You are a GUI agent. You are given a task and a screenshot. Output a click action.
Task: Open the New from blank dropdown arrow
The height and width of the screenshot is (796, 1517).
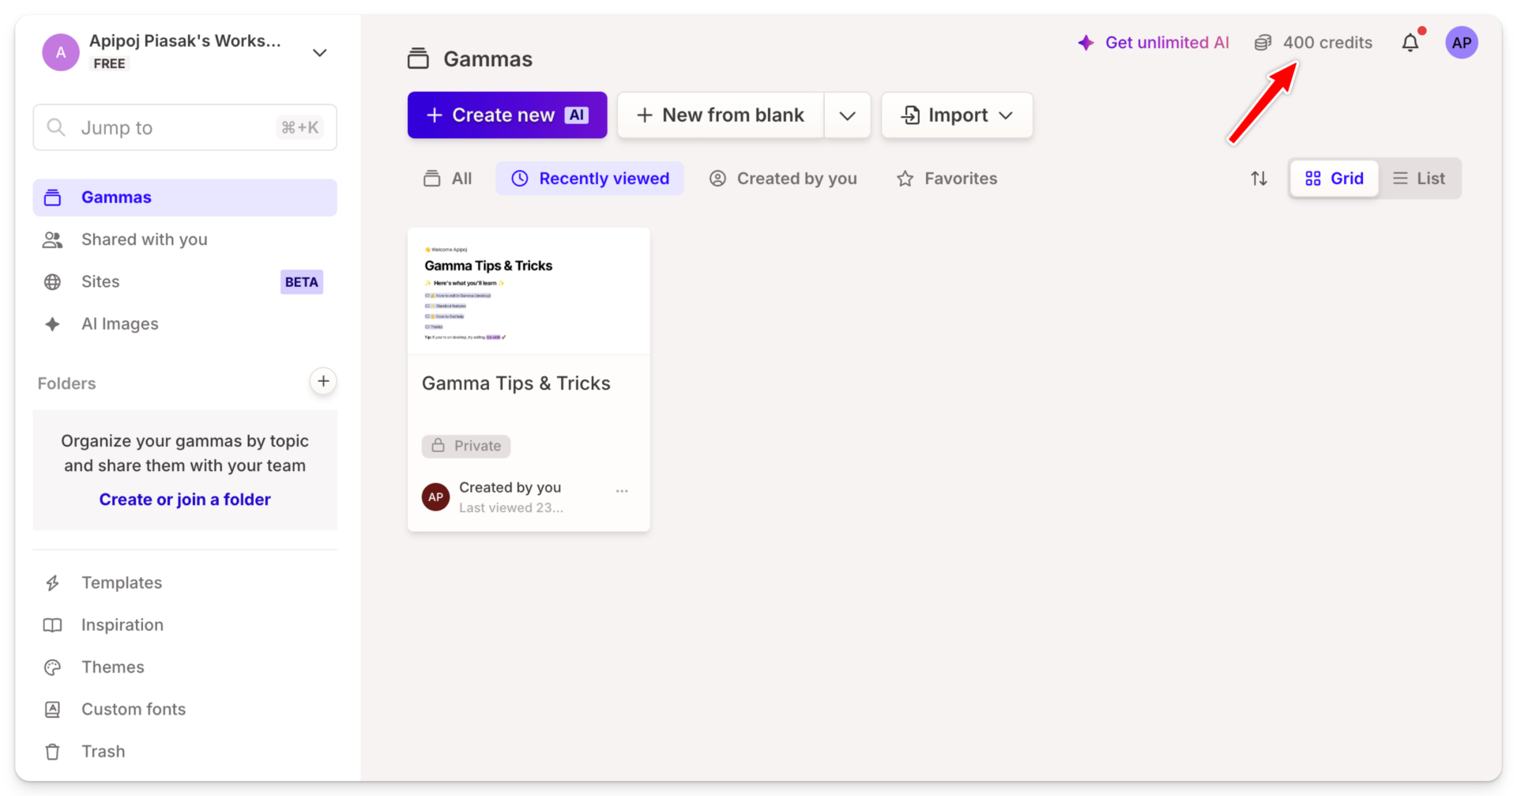(847, 115)
